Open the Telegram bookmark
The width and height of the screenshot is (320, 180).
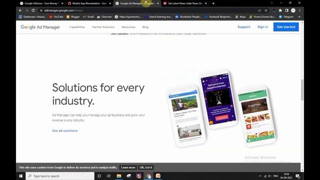pyautogui.click(x=286, y=16)
